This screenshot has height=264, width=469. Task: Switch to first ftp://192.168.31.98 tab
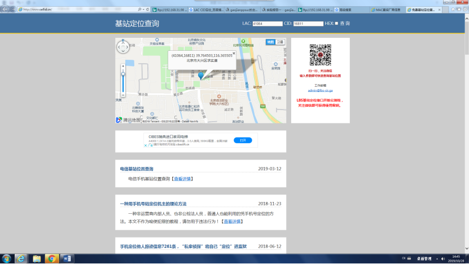click(169, 10)
